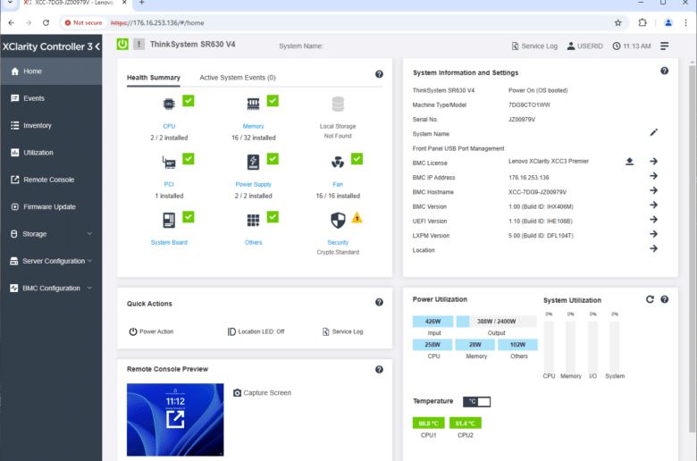
Task: Open BMC Hostname settings arrow
Action: [x=653, y=190]
